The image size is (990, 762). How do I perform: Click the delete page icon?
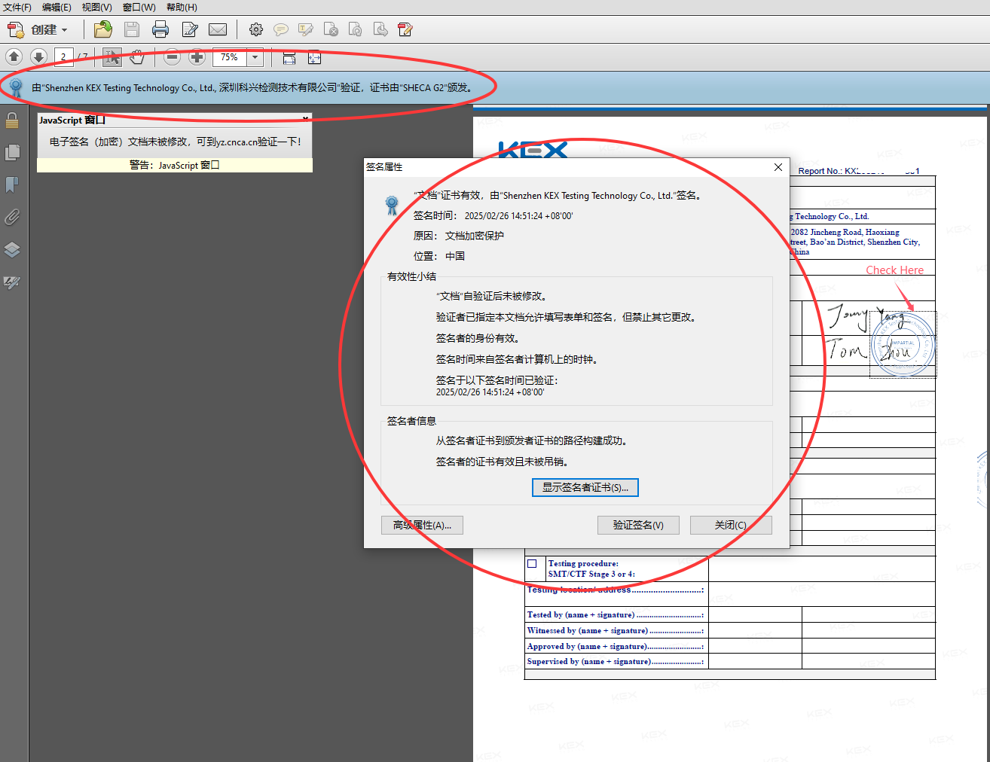[x=331, y=30]
